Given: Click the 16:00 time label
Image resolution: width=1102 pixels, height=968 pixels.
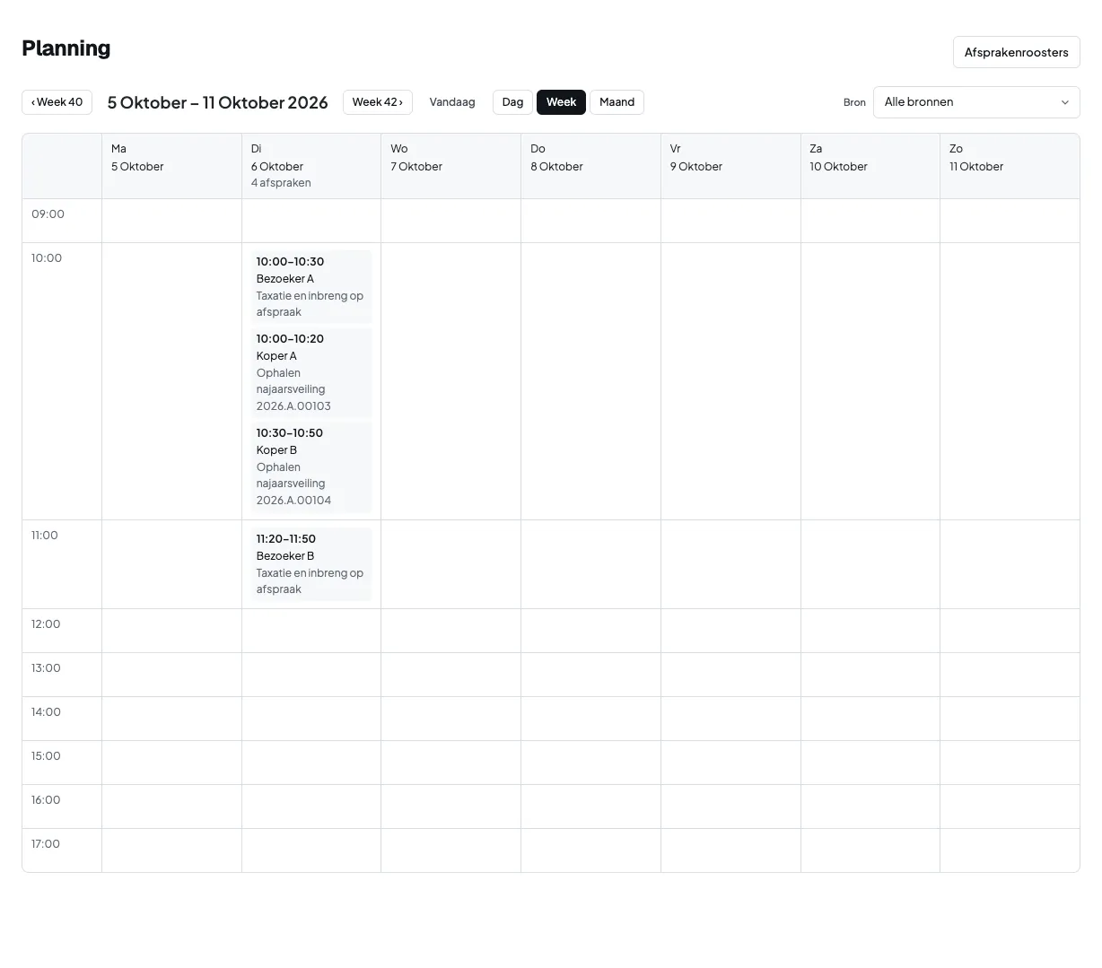Looking at the screenshot, I should tap(46, 800).
